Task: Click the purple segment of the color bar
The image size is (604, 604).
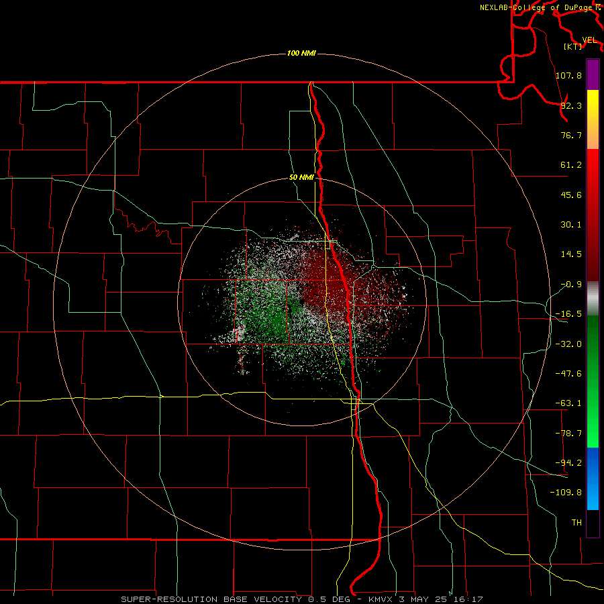Action: click(x=593, y=74)
